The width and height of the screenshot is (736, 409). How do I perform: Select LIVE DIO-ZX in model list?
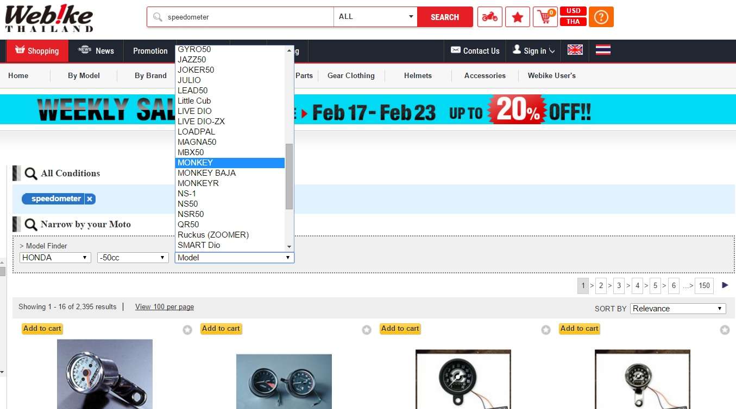coord(230,122)
